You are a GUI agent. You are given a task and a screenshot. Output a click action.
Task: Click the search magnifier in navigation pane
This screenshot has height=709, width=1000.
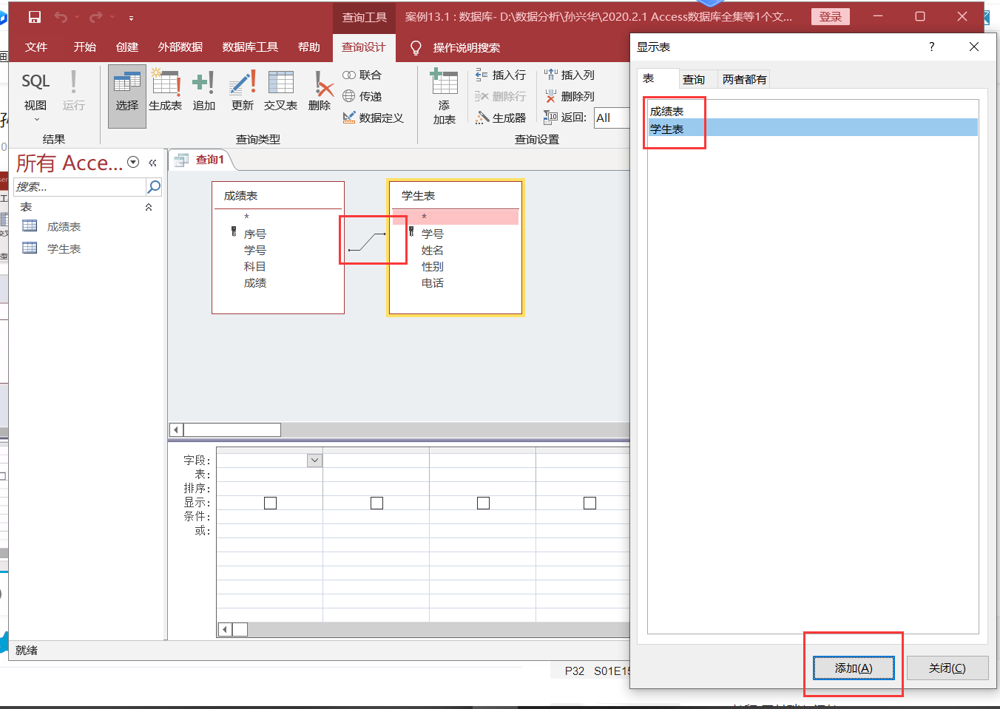(x=154, y=186)
